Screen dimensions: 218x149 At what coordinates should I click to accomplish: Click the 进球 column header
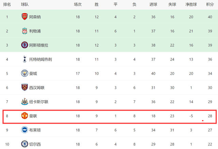click(x=153, y=4)
